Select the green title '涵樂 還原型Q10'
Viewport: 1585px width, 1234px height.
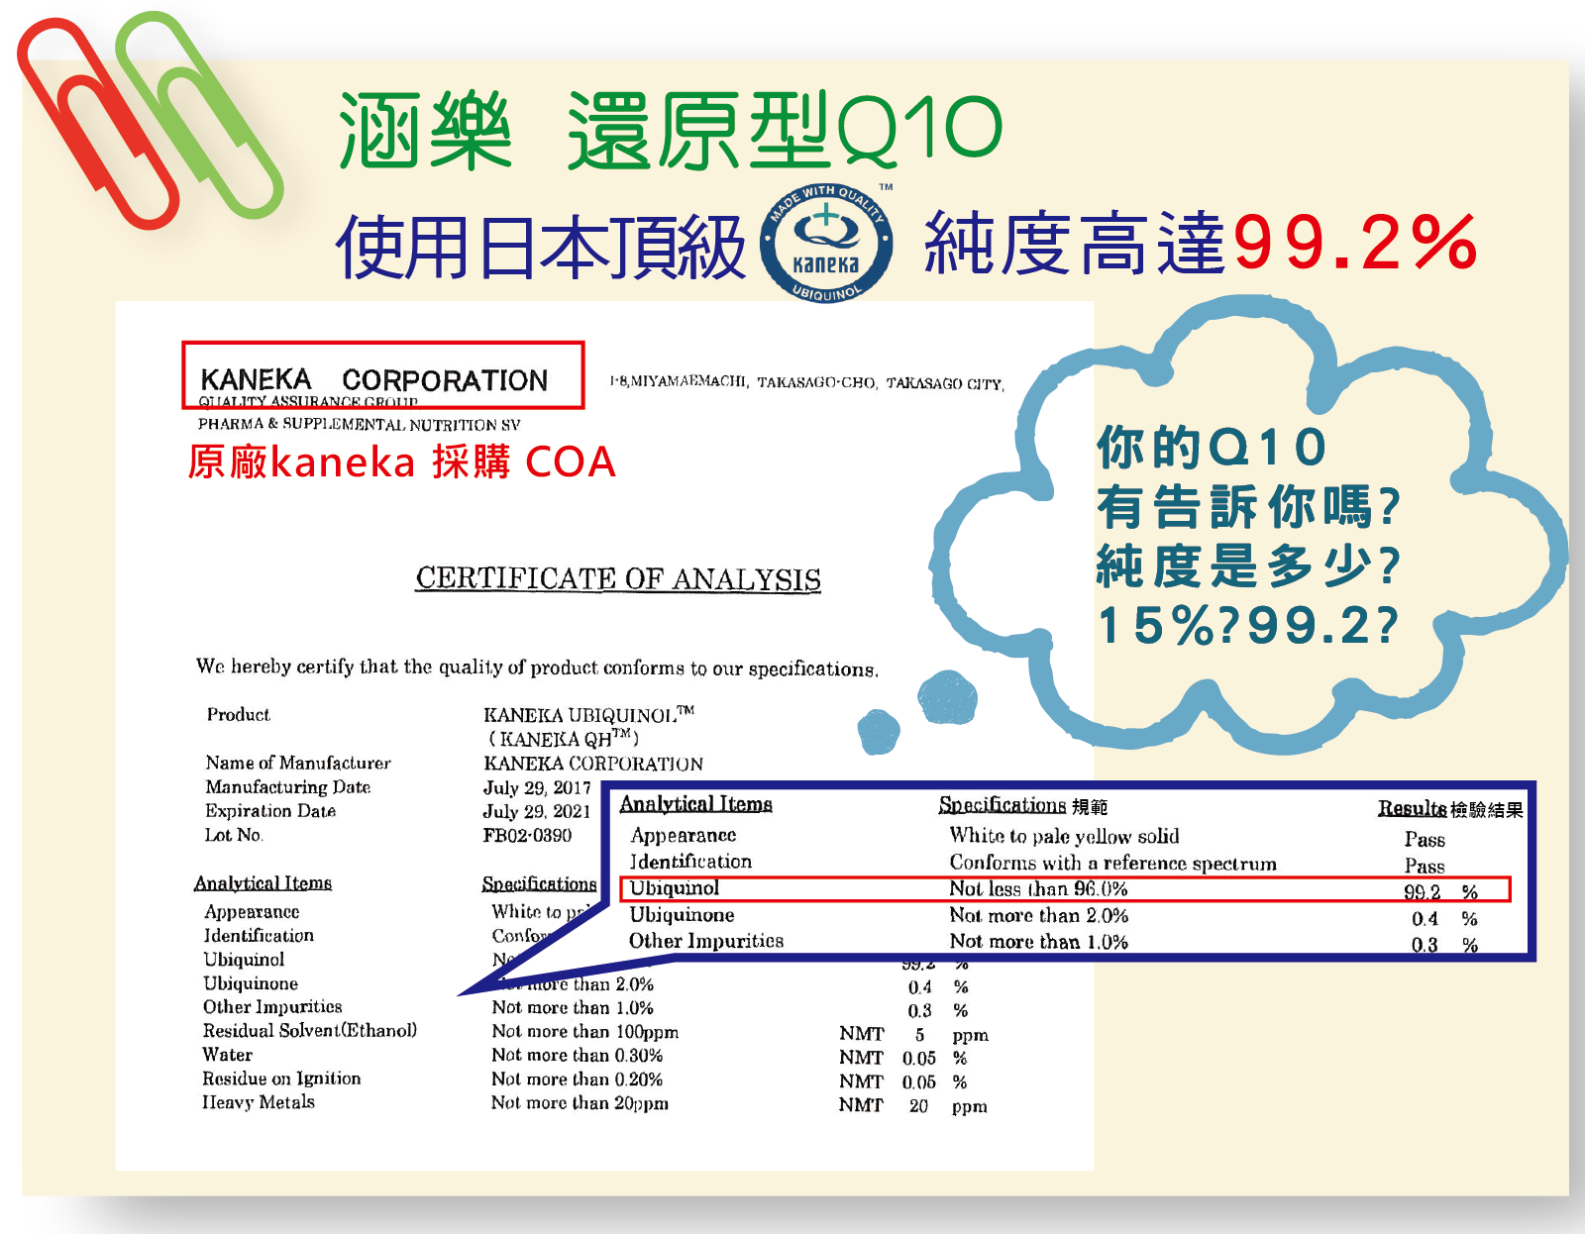pos(671,130)
